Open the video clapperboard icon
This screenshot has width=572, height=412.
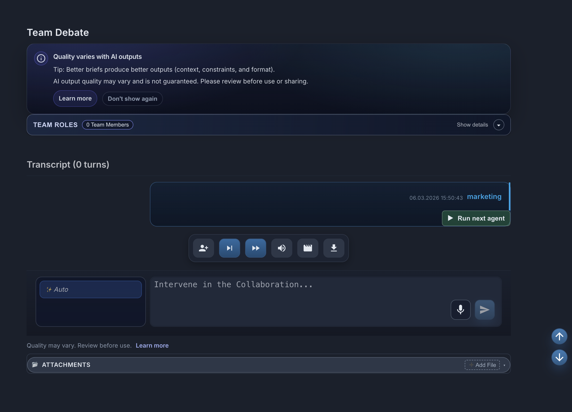308,248
